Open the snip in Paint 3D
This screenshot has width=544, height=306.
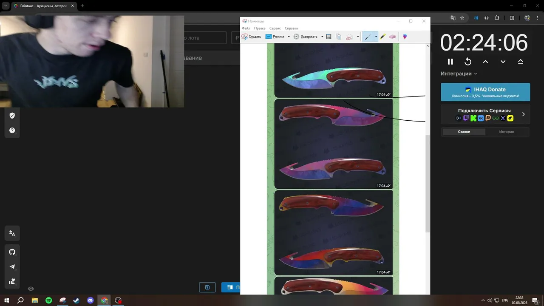coord(405,37)
